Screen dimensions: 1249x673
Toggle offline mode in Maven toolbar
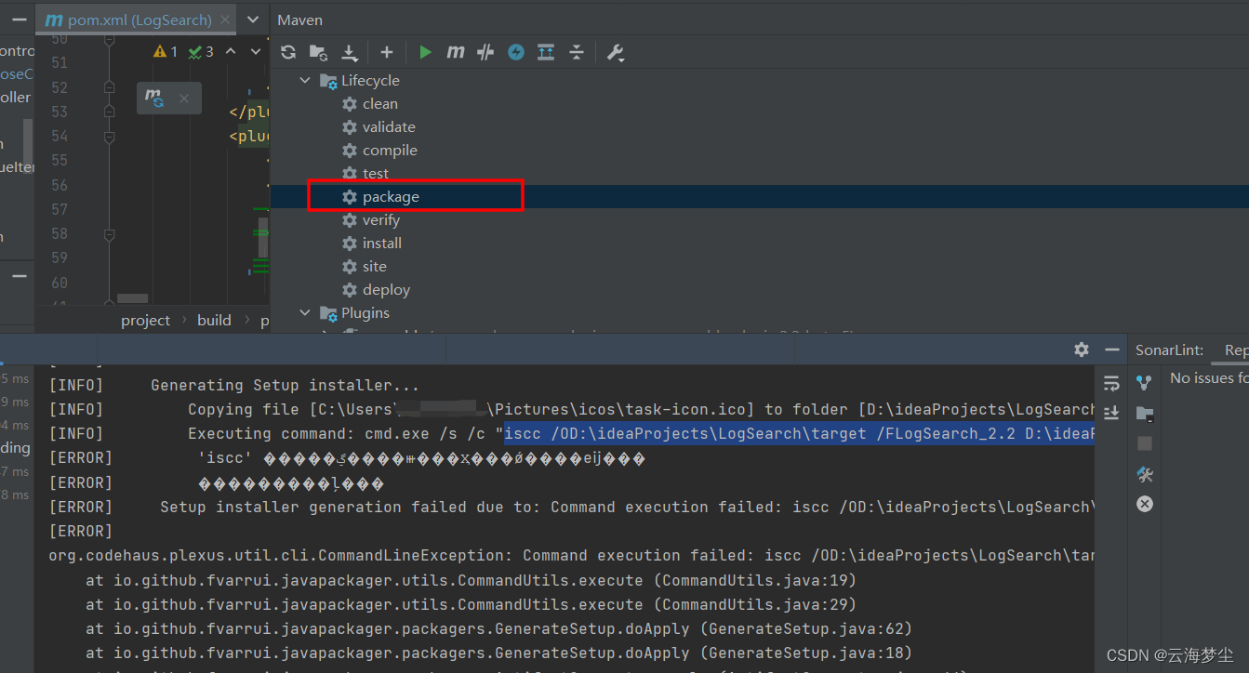pyautogui.click(x=485, y=52)
